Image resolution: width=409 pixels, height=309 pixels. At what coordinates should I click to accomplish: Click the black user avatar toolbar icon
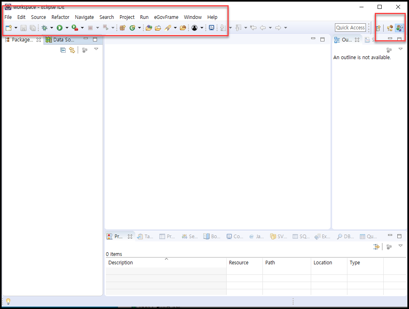tap(194, 28)
